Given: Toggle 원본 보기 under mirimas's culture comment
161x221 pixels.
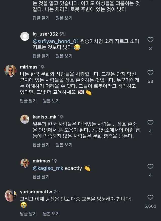Looking at the screenshot, I should (x=51, y=101).
